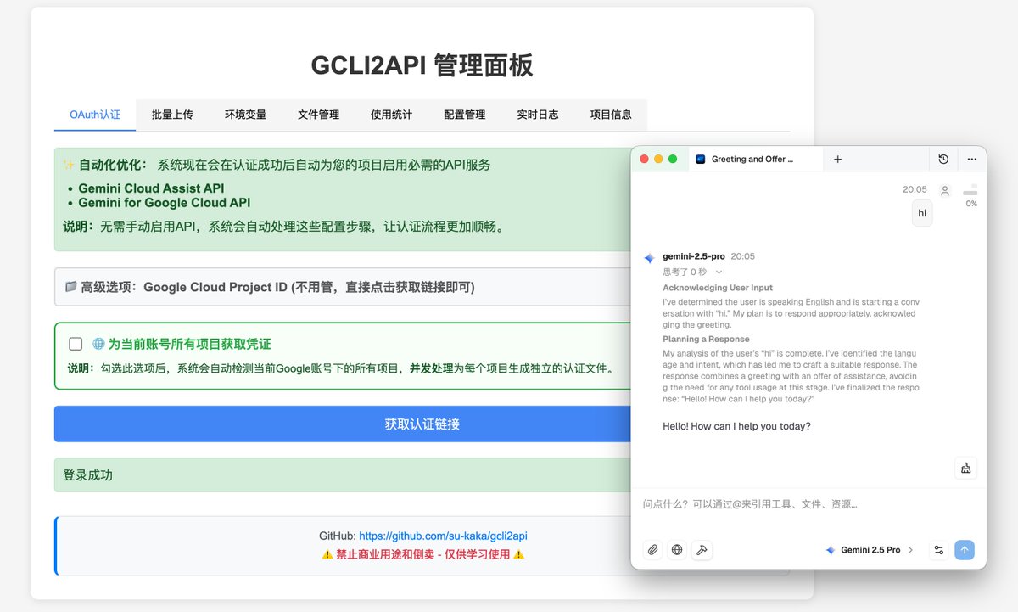Switch to the 配置管理 tab
Viewport: 1018px width, 612px height.
click(x=465, y=115)
